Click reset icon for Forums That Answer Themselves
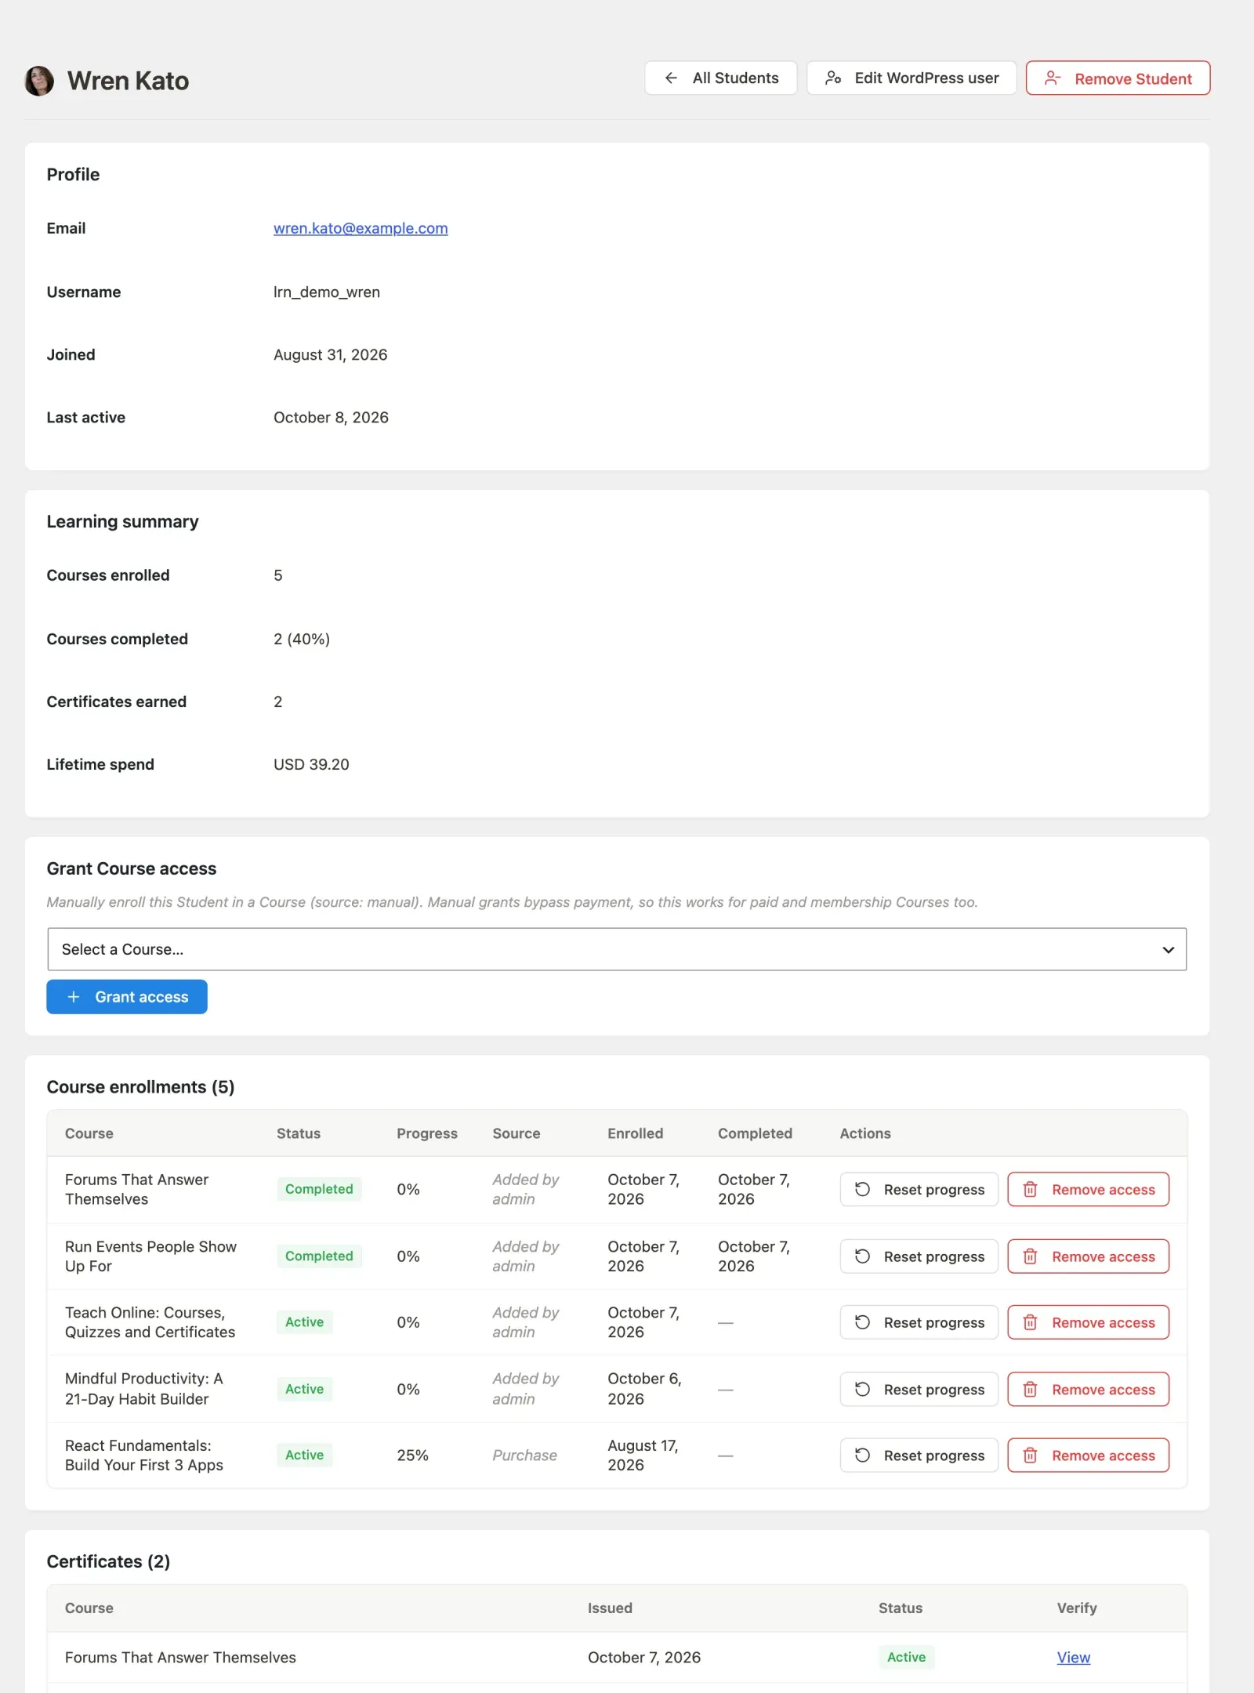 [x=862, y=1190]
